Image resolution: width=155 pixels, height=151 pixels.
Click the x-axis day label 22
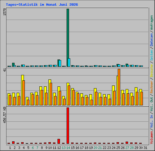[x=104, y=148]
